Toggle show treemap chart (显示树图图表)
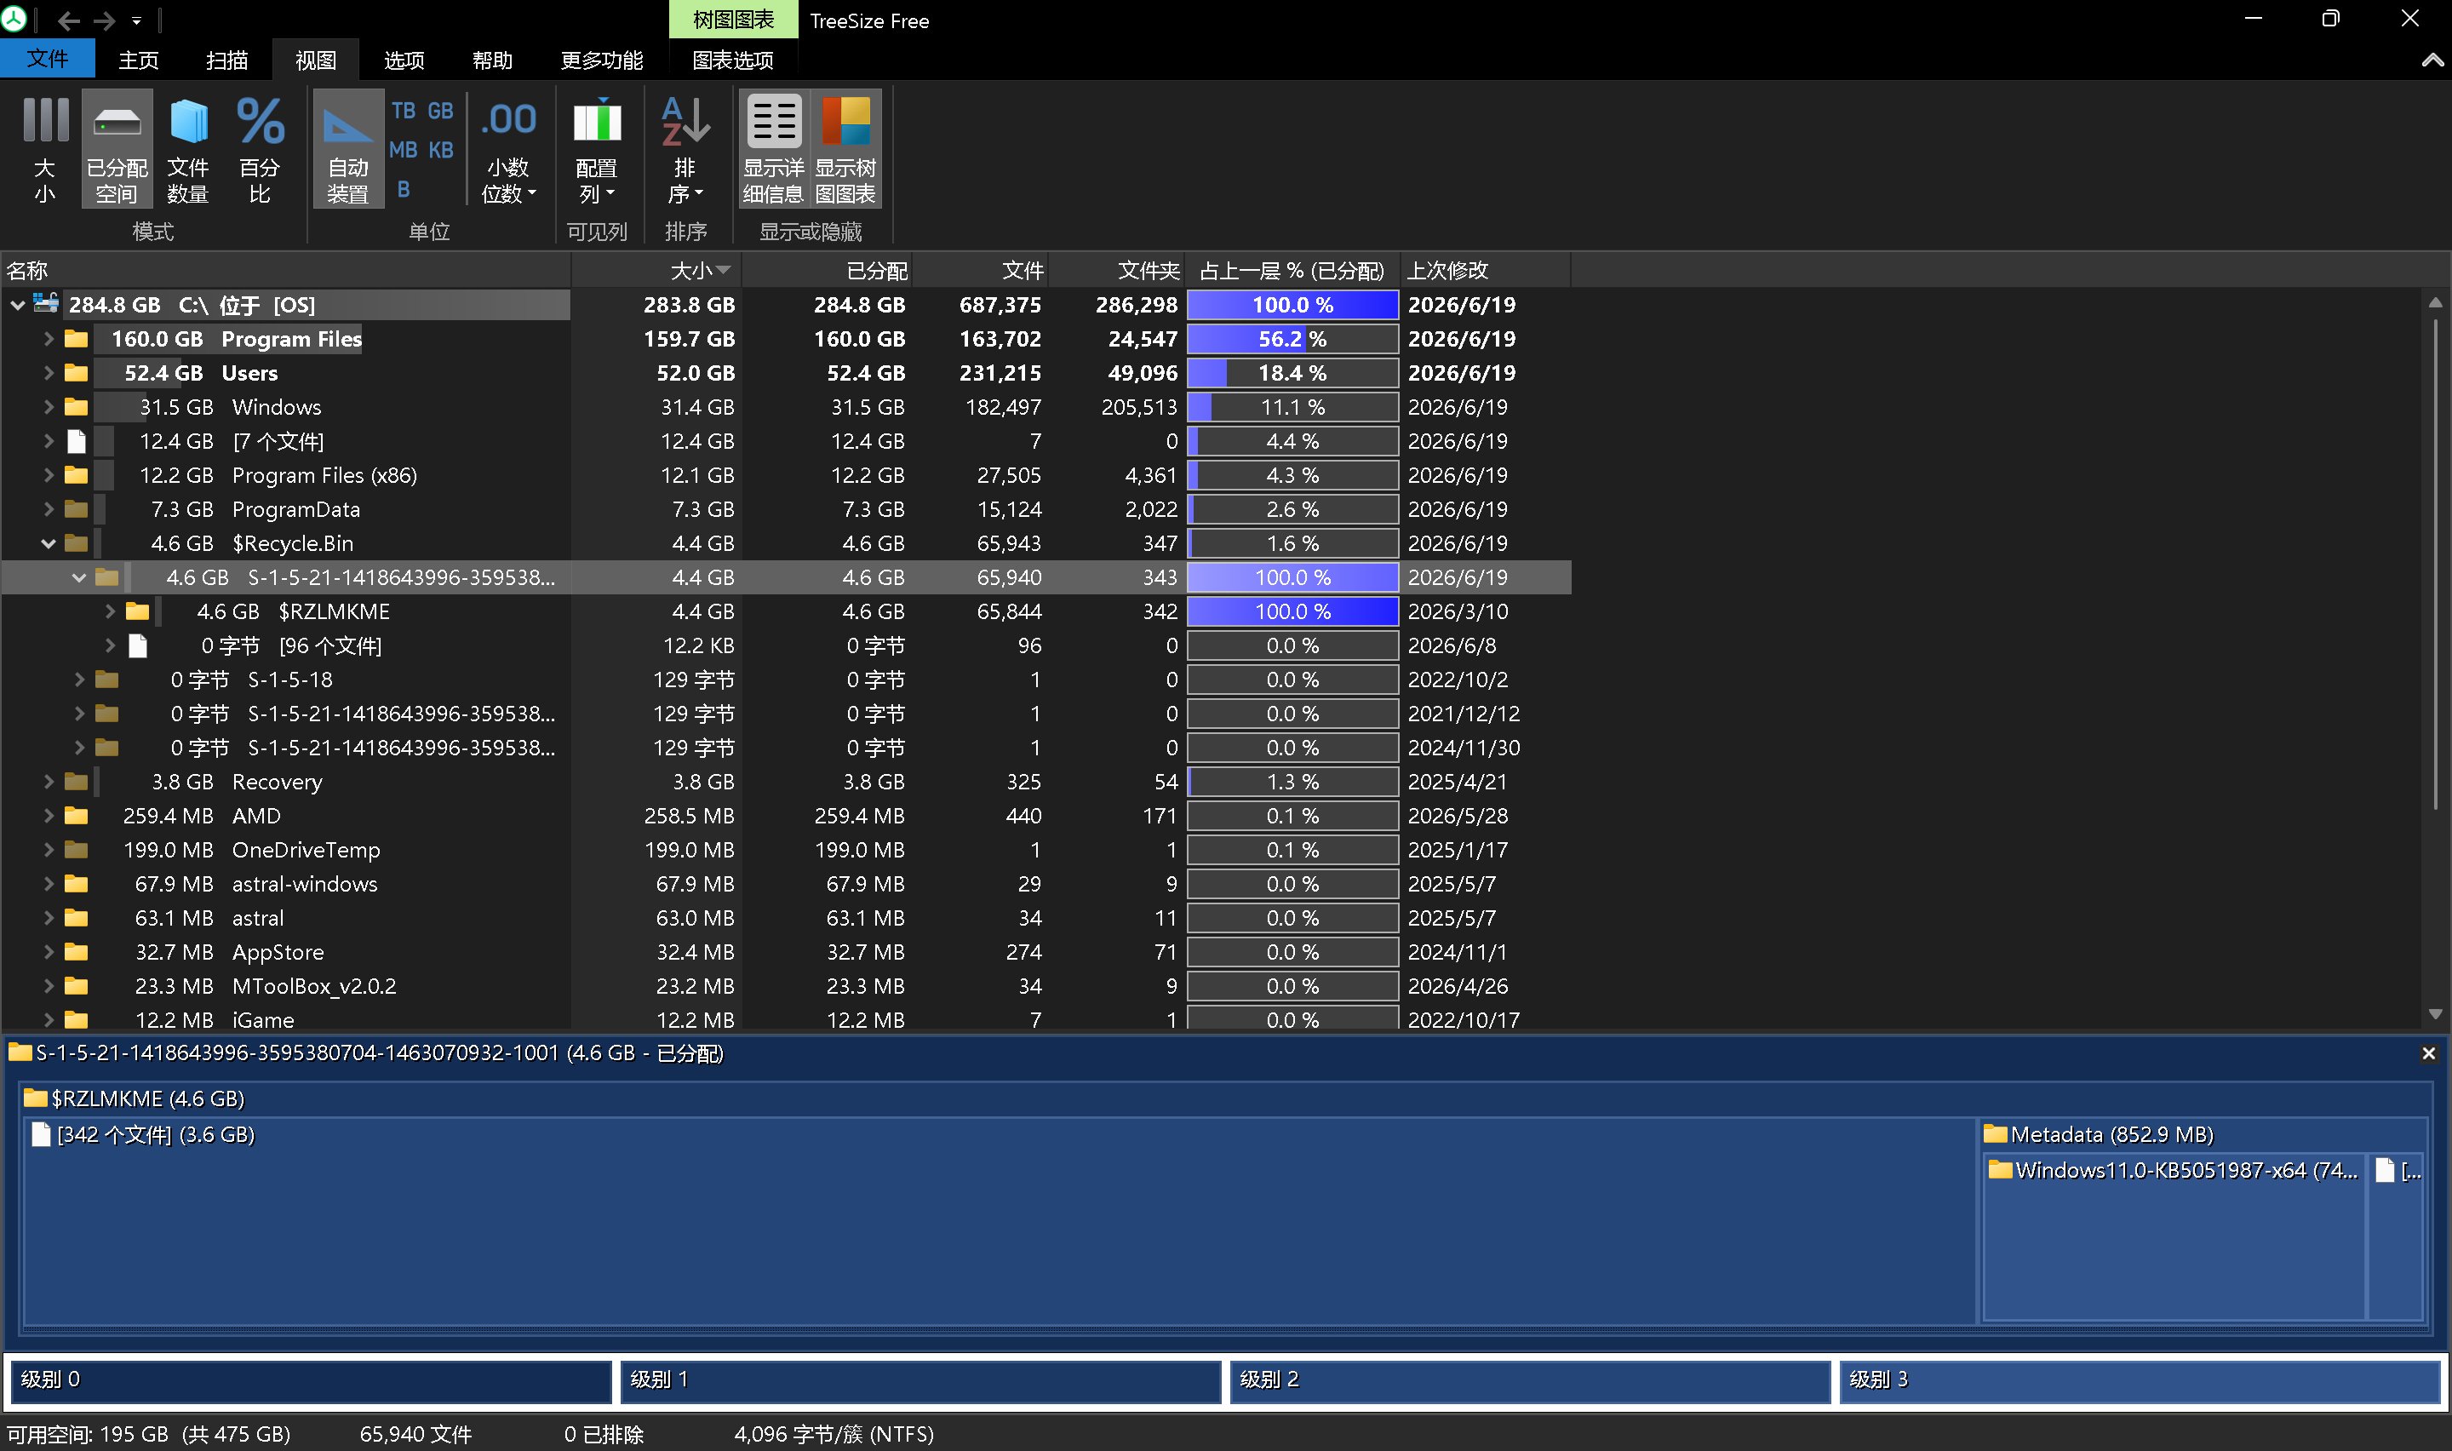The height and width of the screenshot is (1451, 2452). pos(845,149)
